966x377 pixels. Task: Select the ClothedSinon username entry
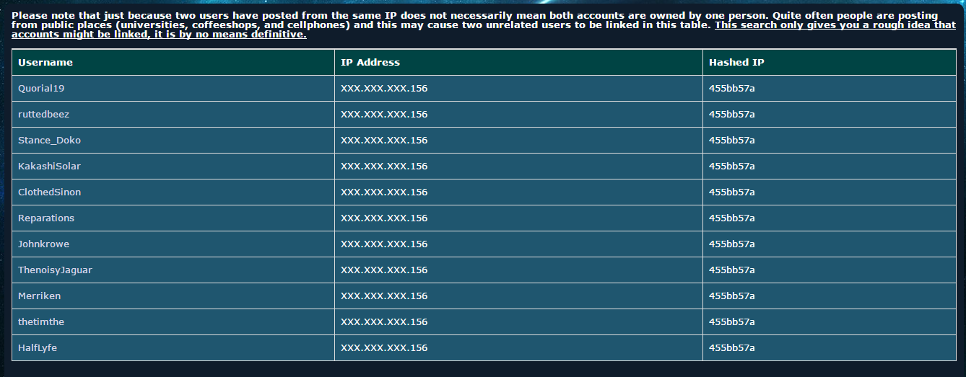point(49,192)
